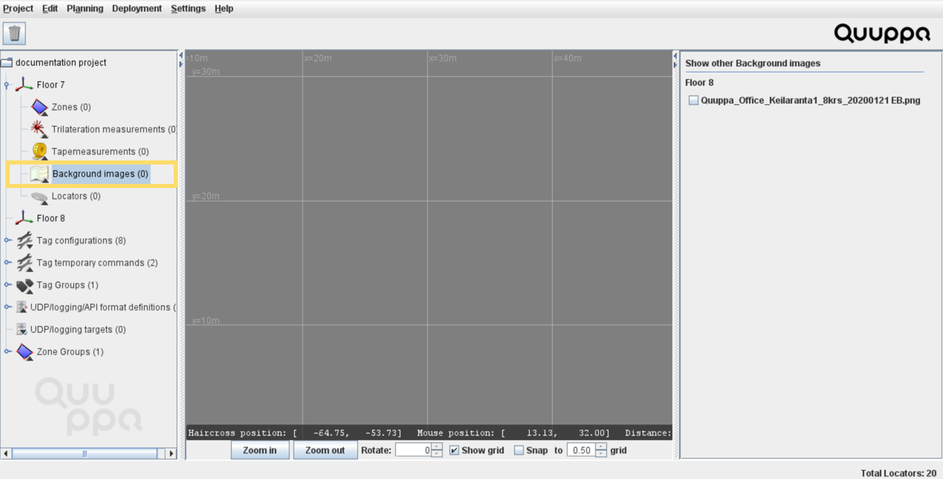Open the Settings menu
Viewport: 943px width, 479px height.
tap(188, 8)
